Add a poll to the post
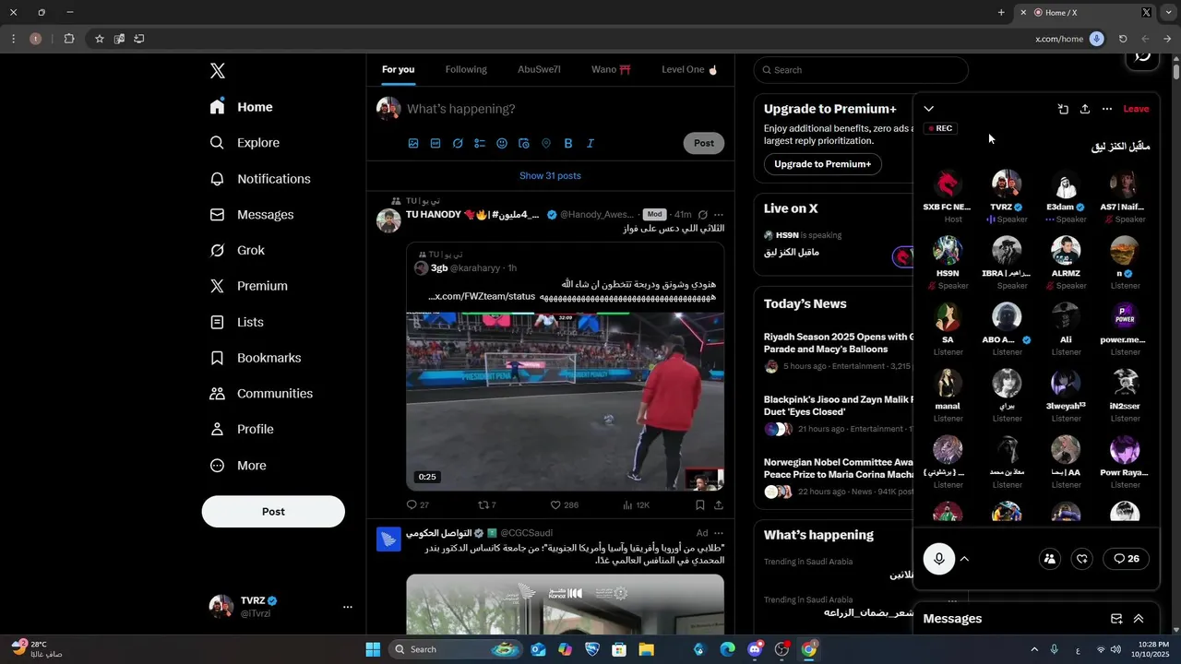 480,143
